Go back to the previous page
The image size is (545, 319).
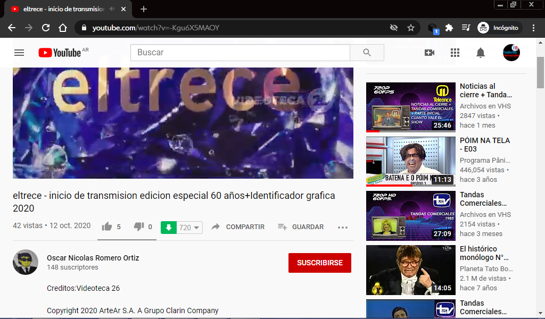point(12,28)
